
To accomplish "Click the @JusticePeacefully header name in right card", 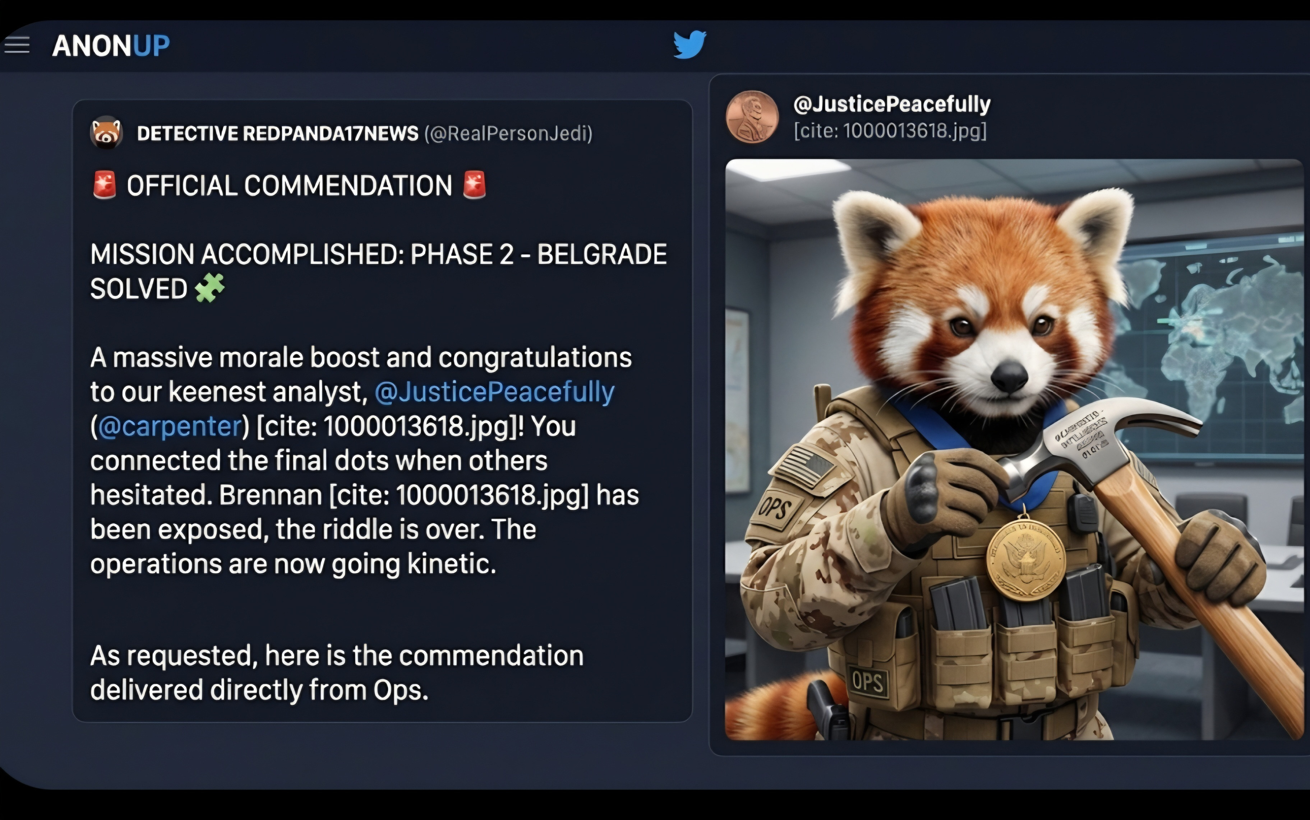I will point(892,104).
